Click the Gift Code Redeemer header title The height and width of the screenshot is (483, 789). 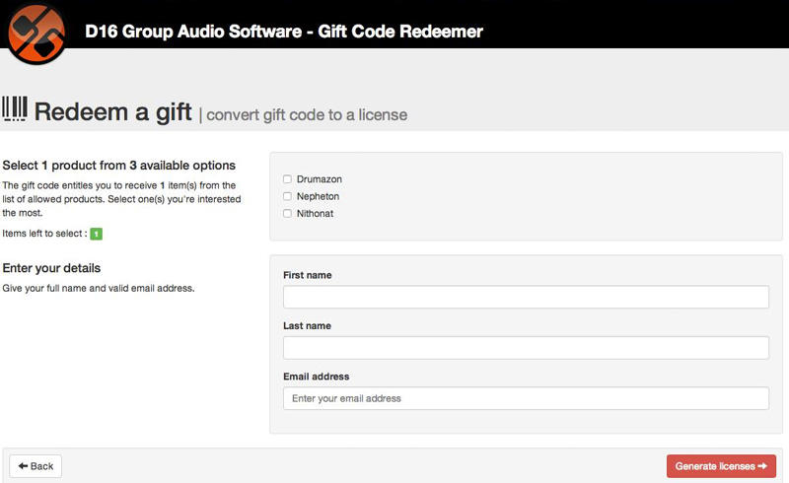pos(284,32)
